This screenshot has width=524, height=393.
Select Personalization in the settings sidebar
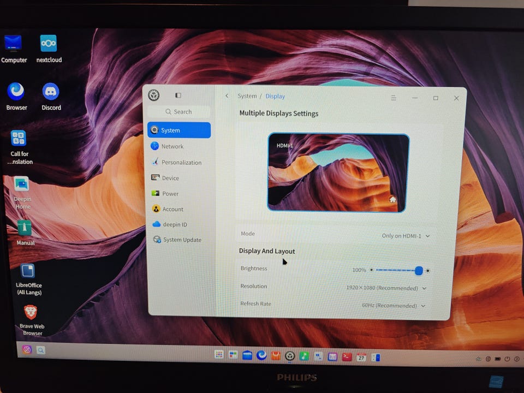point(179,162)
